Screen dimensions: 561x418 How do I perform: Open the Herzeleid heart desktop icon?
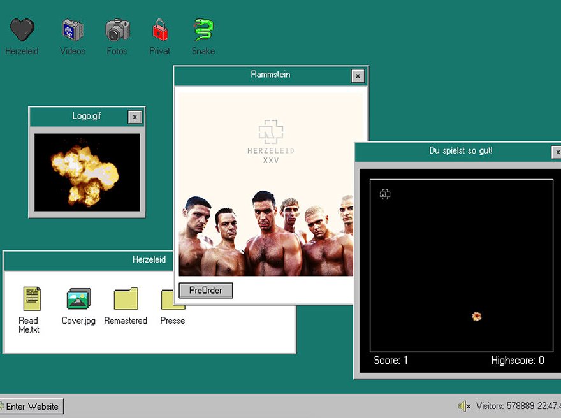(x=22, y=29)
